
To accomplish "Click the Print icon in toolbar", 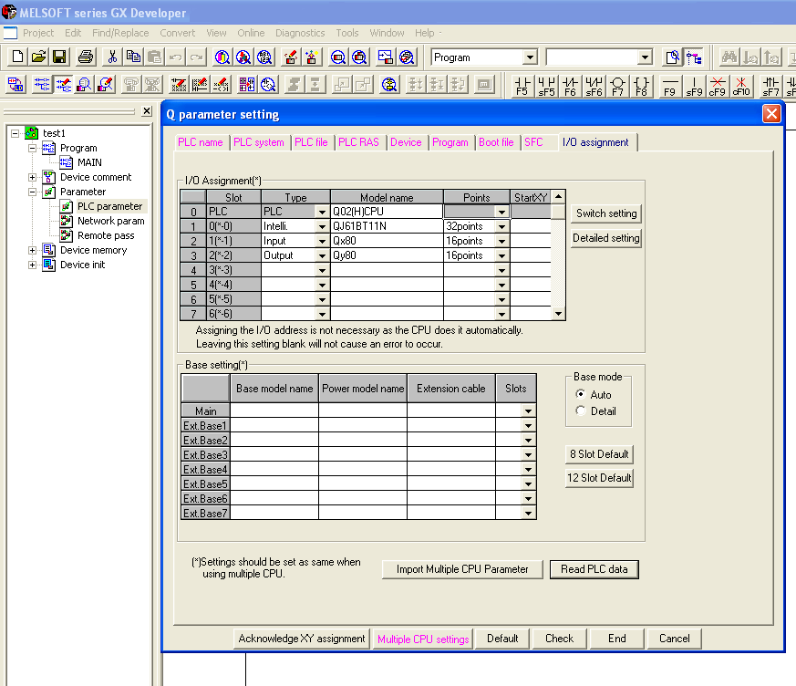I will click(86, 57).
